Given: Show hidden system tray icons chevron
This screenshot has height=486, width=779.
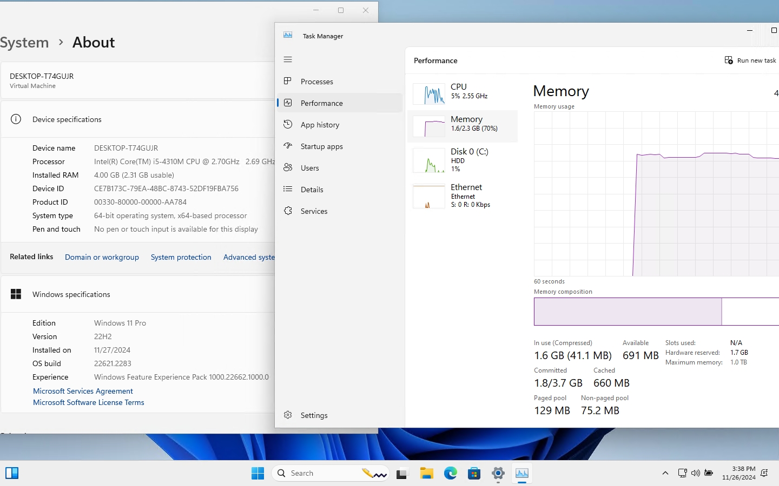Looking at the screenshot, I should point(665,473).
